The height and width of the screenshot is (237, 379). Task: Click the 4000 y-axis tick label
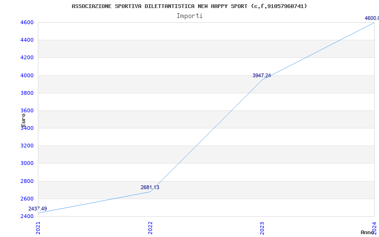point(27,75)
